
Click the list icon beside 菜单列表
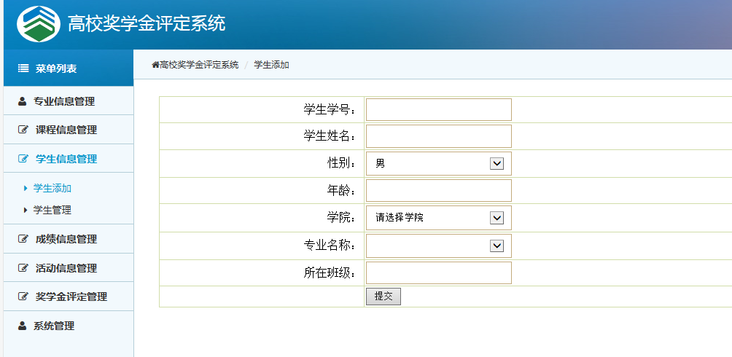[x=23, y=68]
